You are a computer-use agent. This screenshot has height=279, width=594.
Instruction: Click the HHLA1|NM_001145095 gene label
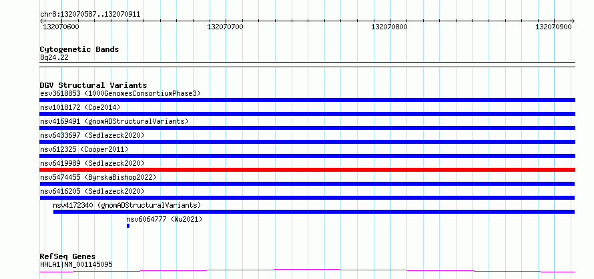pos(76,264)
